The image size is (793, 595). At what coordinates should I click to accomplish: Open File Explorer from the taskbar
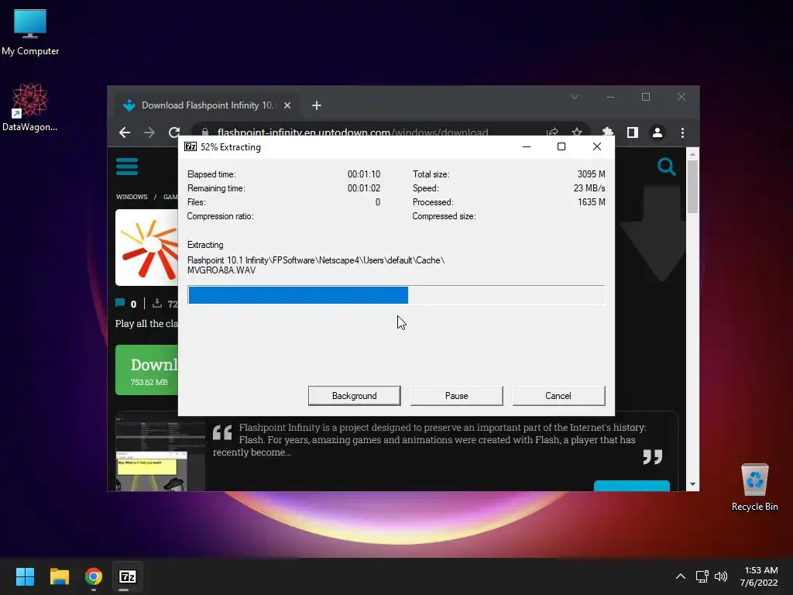click(59, 576)
